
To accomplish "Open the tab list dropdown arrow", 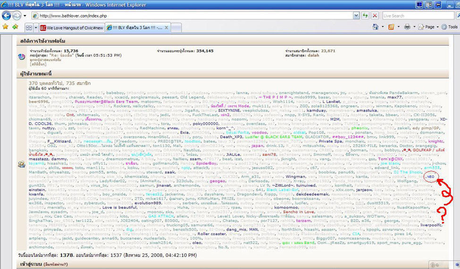I will pos(37,28).
